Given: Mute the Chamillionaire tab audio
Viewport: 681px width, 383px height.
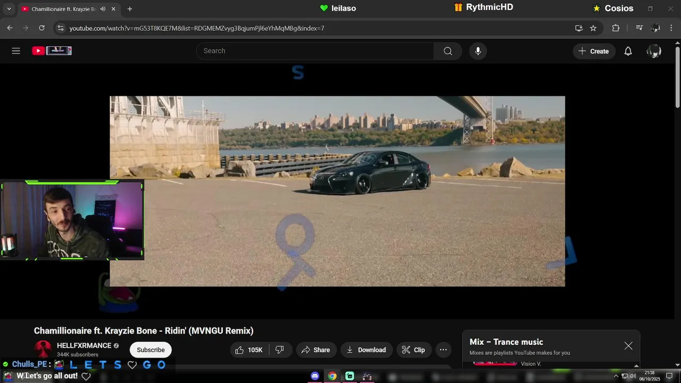Looking at the screenshot, I should 103,9.
